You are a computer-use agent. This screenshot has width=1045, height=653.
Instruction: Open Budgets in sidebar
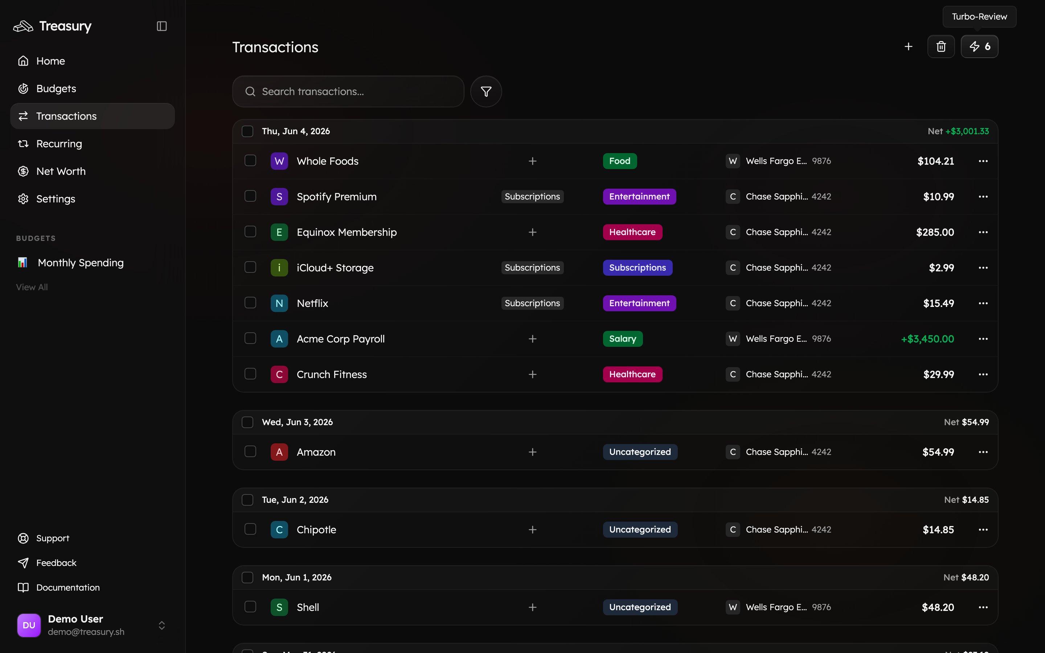(x=93, y=89)
